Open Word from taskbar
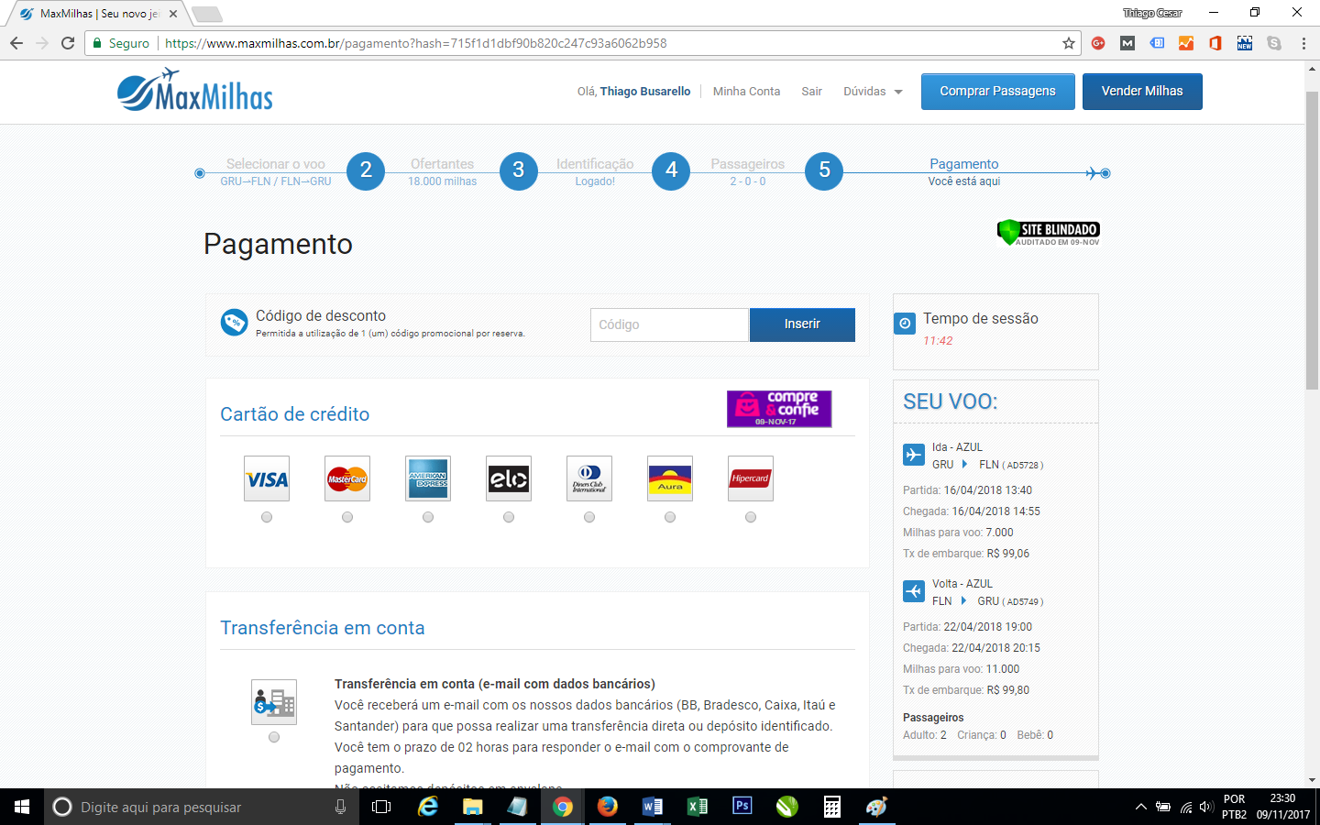 coord(652,807)
